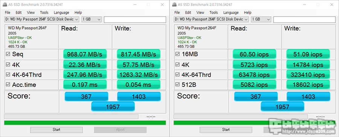Open Edit menu in right window
Screen dimensions: 339x137
[x=188, y=12]
